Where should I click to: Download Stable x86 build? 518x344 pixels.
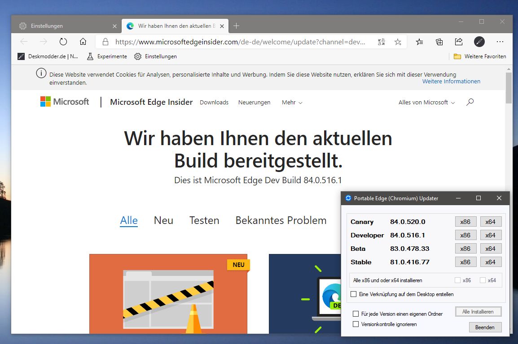click(x=465, y=262)
